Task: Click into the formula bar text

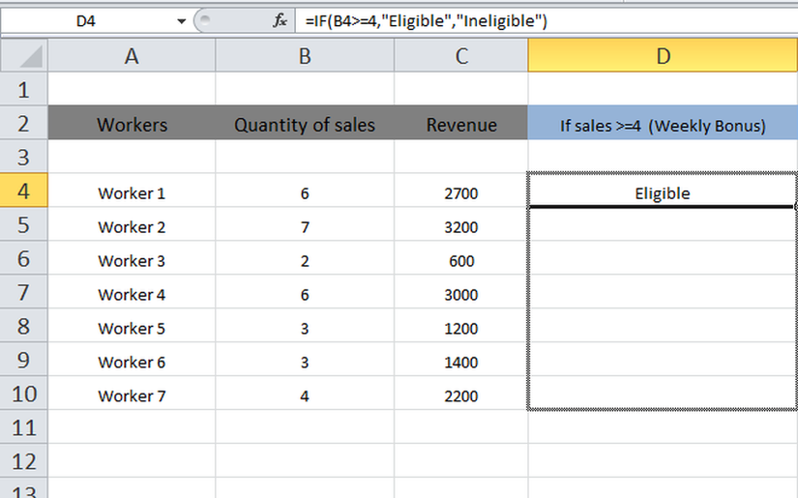Action: point(542,20)
